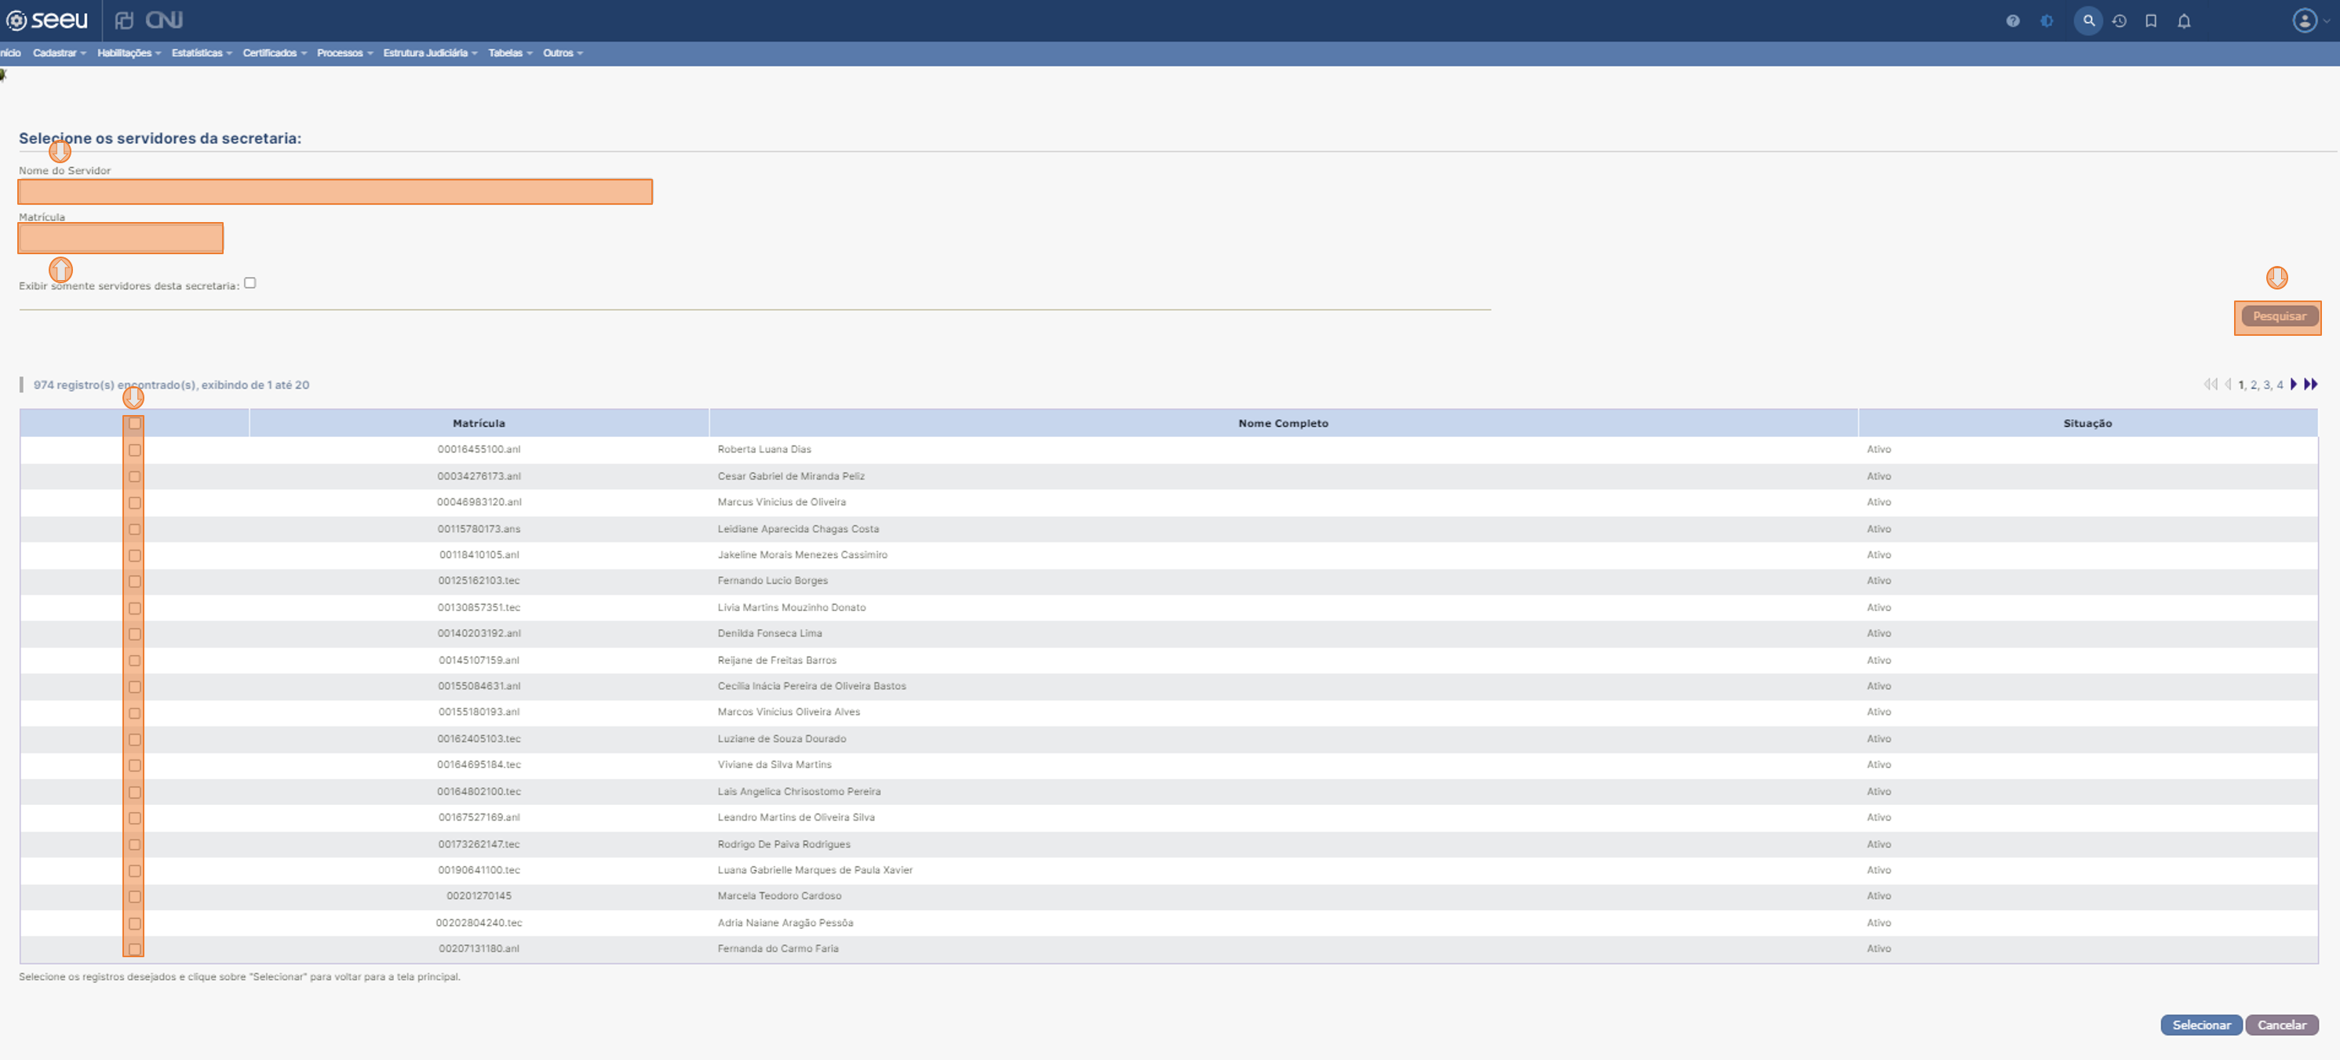Check the box for Fernanda do Carmo Faria
This screenshot has width=2340, height=1060.
coord(134,949)
